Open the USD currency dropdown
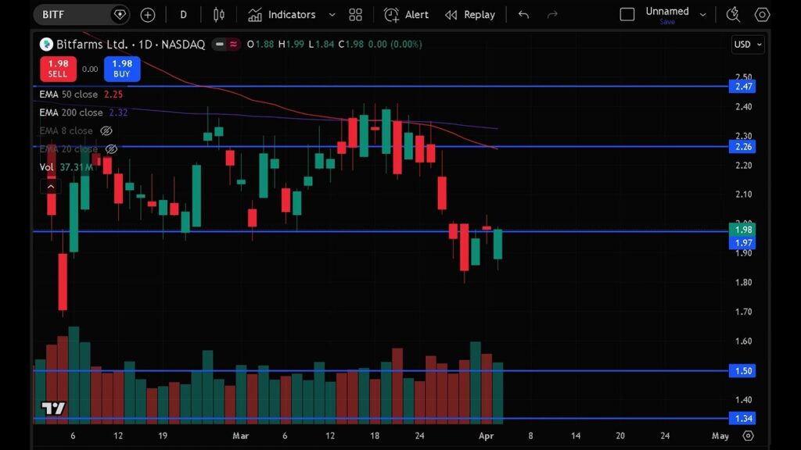This screenshot has height=450, width=801. [x=748, y=45]
